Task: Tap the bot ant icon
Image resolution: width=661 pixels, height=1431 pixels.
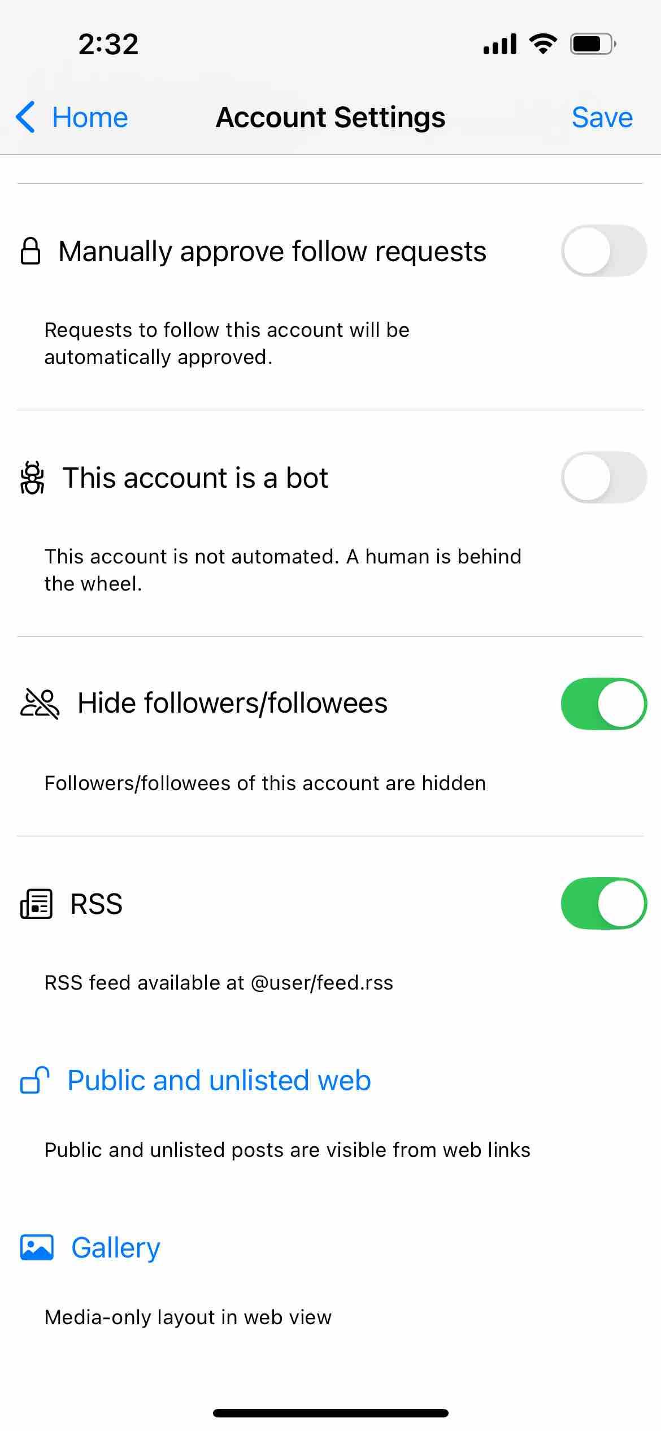Action: tap(32, 478)
